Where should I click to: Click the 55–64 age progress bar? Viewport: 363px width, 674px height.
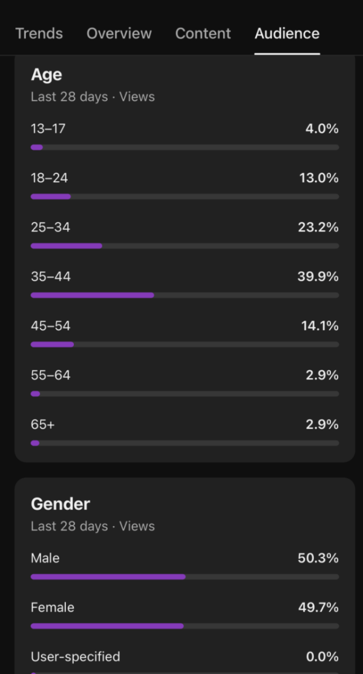(185, 394)
